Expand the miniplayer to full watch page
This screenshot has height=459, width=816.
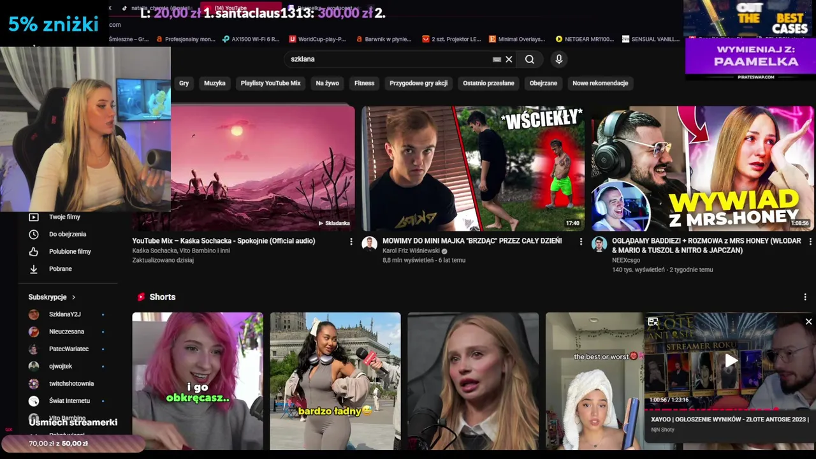(x=653, y=321)
